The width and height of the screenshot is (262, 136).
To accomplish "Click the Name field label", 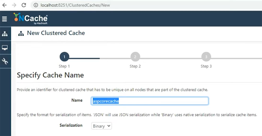I will (x=77, y=100).
